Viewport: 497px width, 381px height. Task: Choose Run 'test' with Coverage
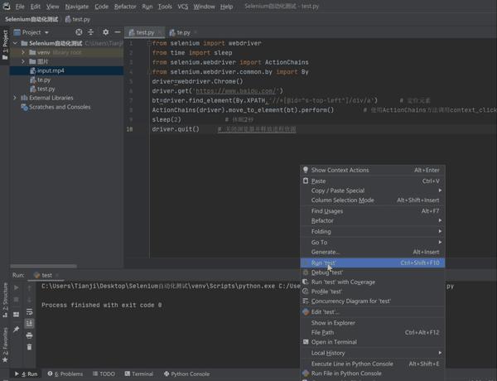(x=343, y=282)
